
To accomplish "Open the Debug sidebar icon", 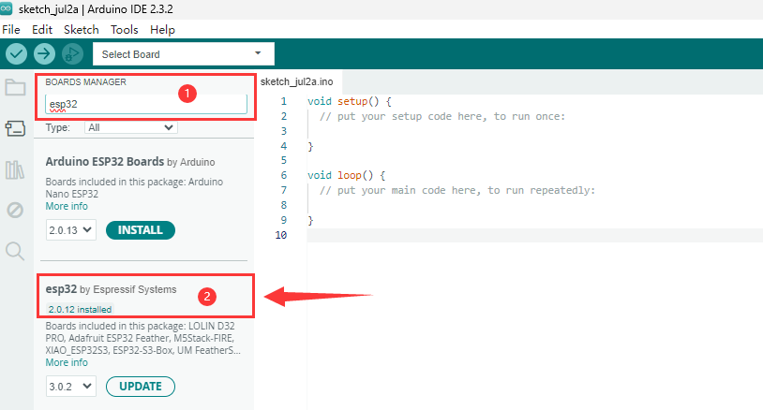I will point(15,211).
